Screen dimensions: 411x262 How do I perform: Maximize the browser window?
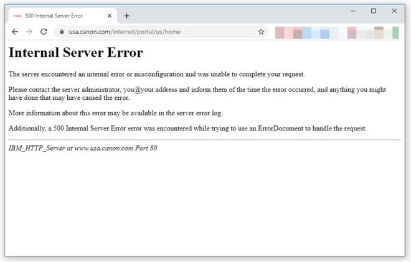tap(374, 11)
